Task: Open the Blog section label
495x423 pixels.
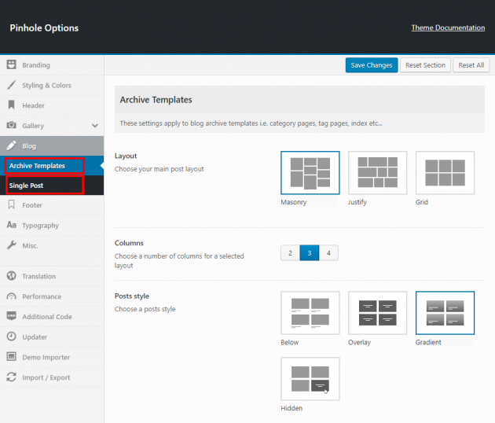Action: [x=29, y=146]
